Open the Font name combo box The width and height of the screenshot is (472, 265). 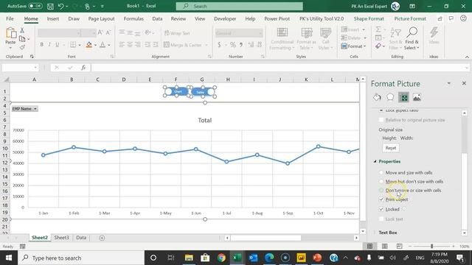pyautogui.click(x=59, y=32)
